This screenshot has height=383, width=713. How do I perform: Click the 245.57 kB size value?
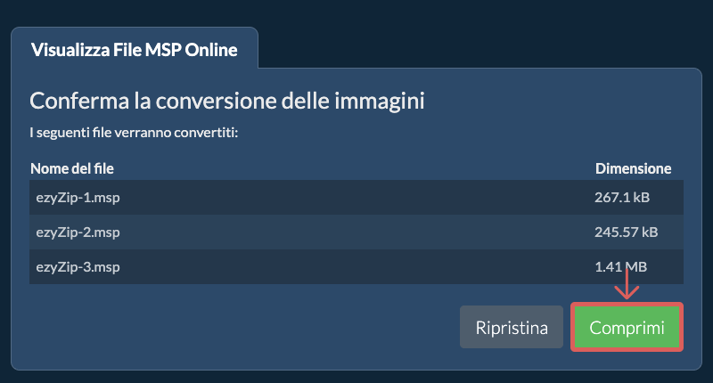627,232
